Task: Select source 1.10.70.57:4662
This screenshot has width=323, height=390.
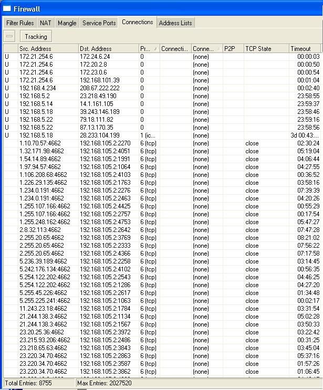Action: (x=40, y=143)
